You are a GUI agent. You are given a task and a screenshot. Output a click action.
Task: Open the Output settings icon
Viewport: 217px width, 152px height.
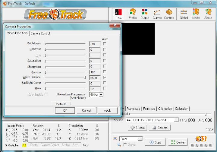coord(145,14)
